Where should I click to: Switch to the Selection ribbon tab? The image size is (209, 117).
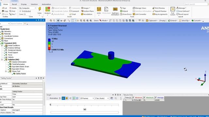pos(34,4)
